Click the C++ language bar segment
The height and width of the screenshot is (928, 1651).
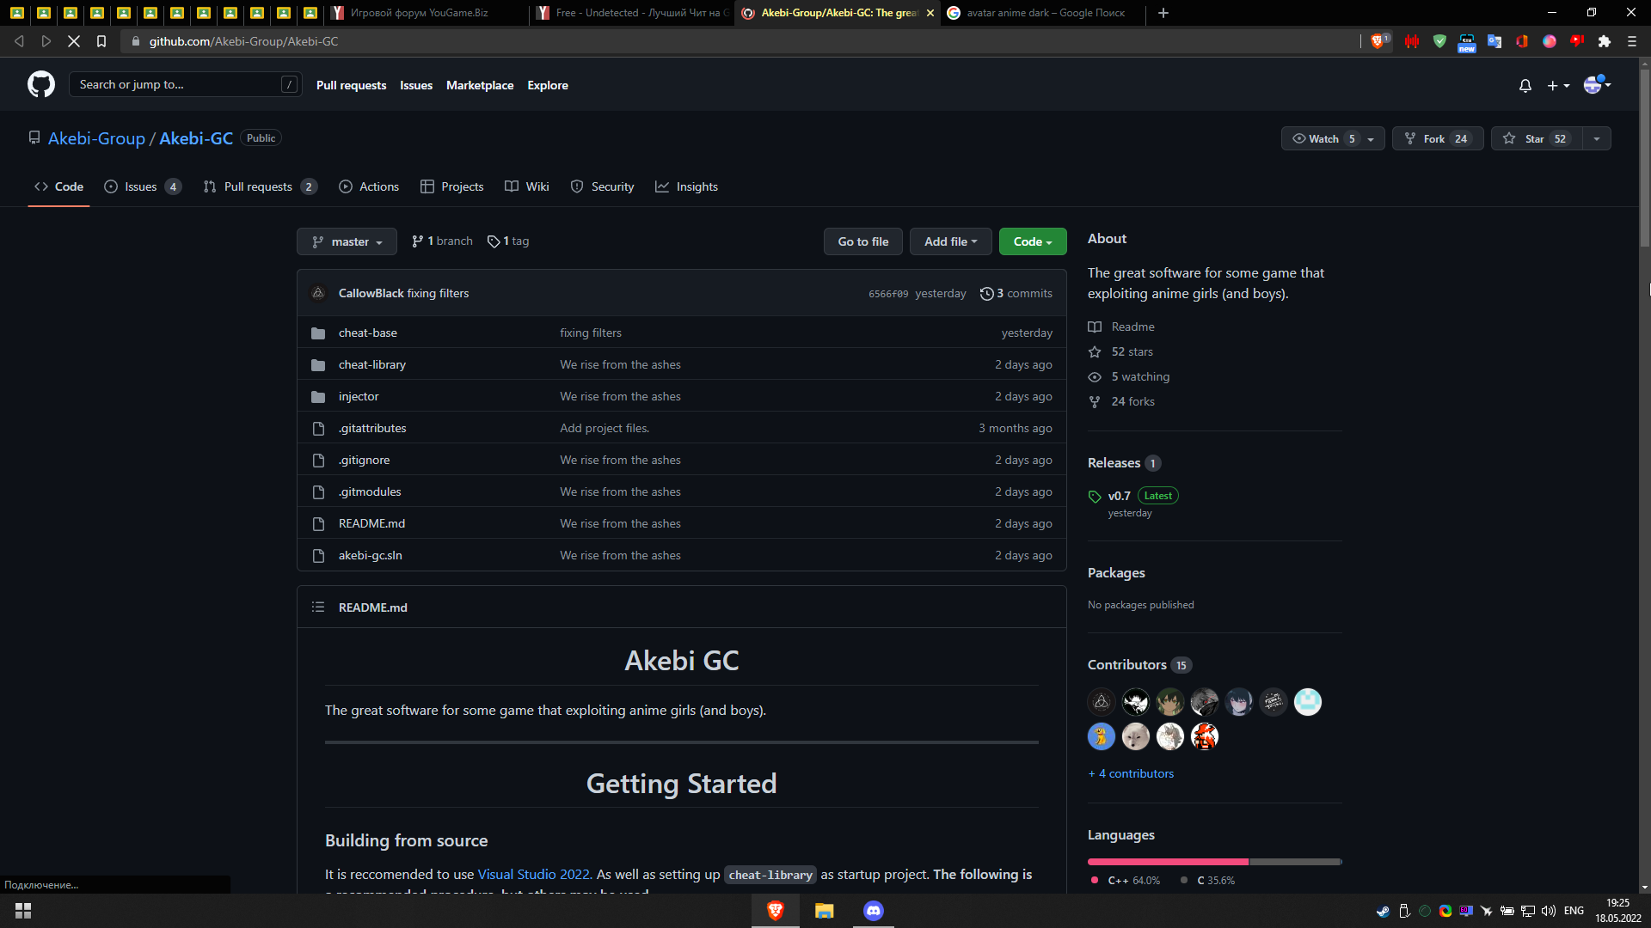pos(1168,862)
